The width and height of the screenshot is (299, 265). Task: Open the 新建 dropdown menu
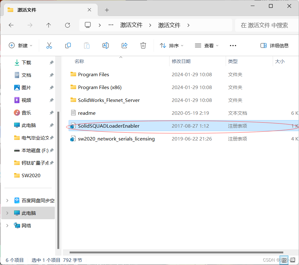[21, 45]
